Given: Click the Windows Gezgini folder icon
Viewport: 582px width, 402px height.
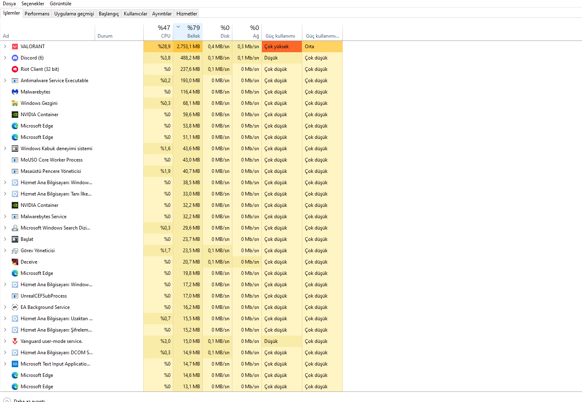Looking at the screenshot, I should click(x=15, y=103).
